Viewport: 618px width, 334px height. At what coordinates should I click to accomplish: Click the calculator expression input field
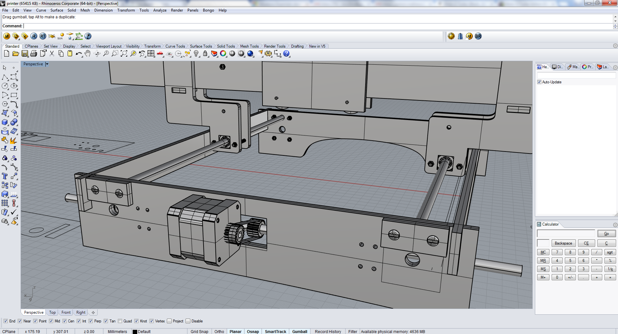tap(566, 234)
